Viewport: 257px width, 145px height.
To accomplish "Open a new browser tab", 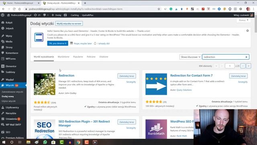I will pos(85,3).
